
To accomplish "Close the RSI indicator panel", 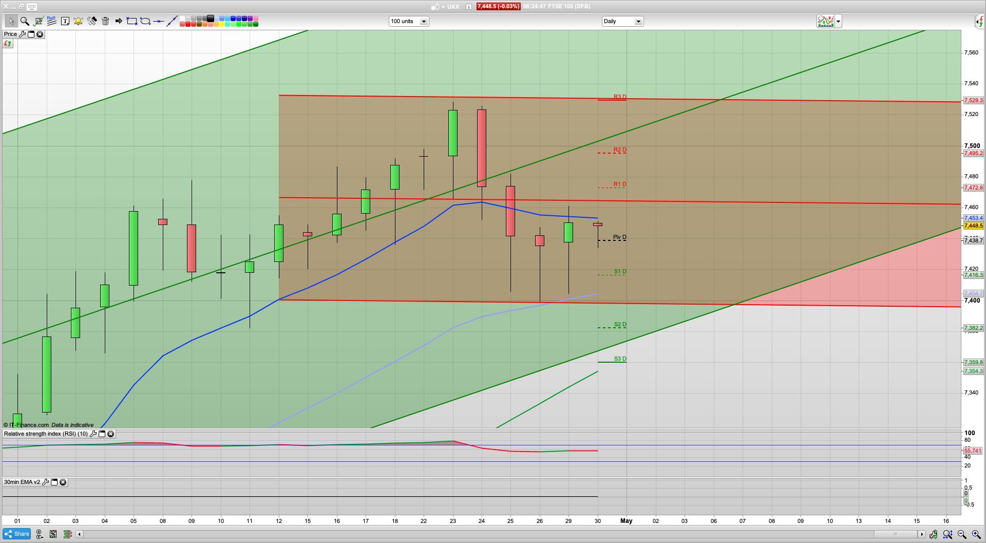I will (110, 434).
